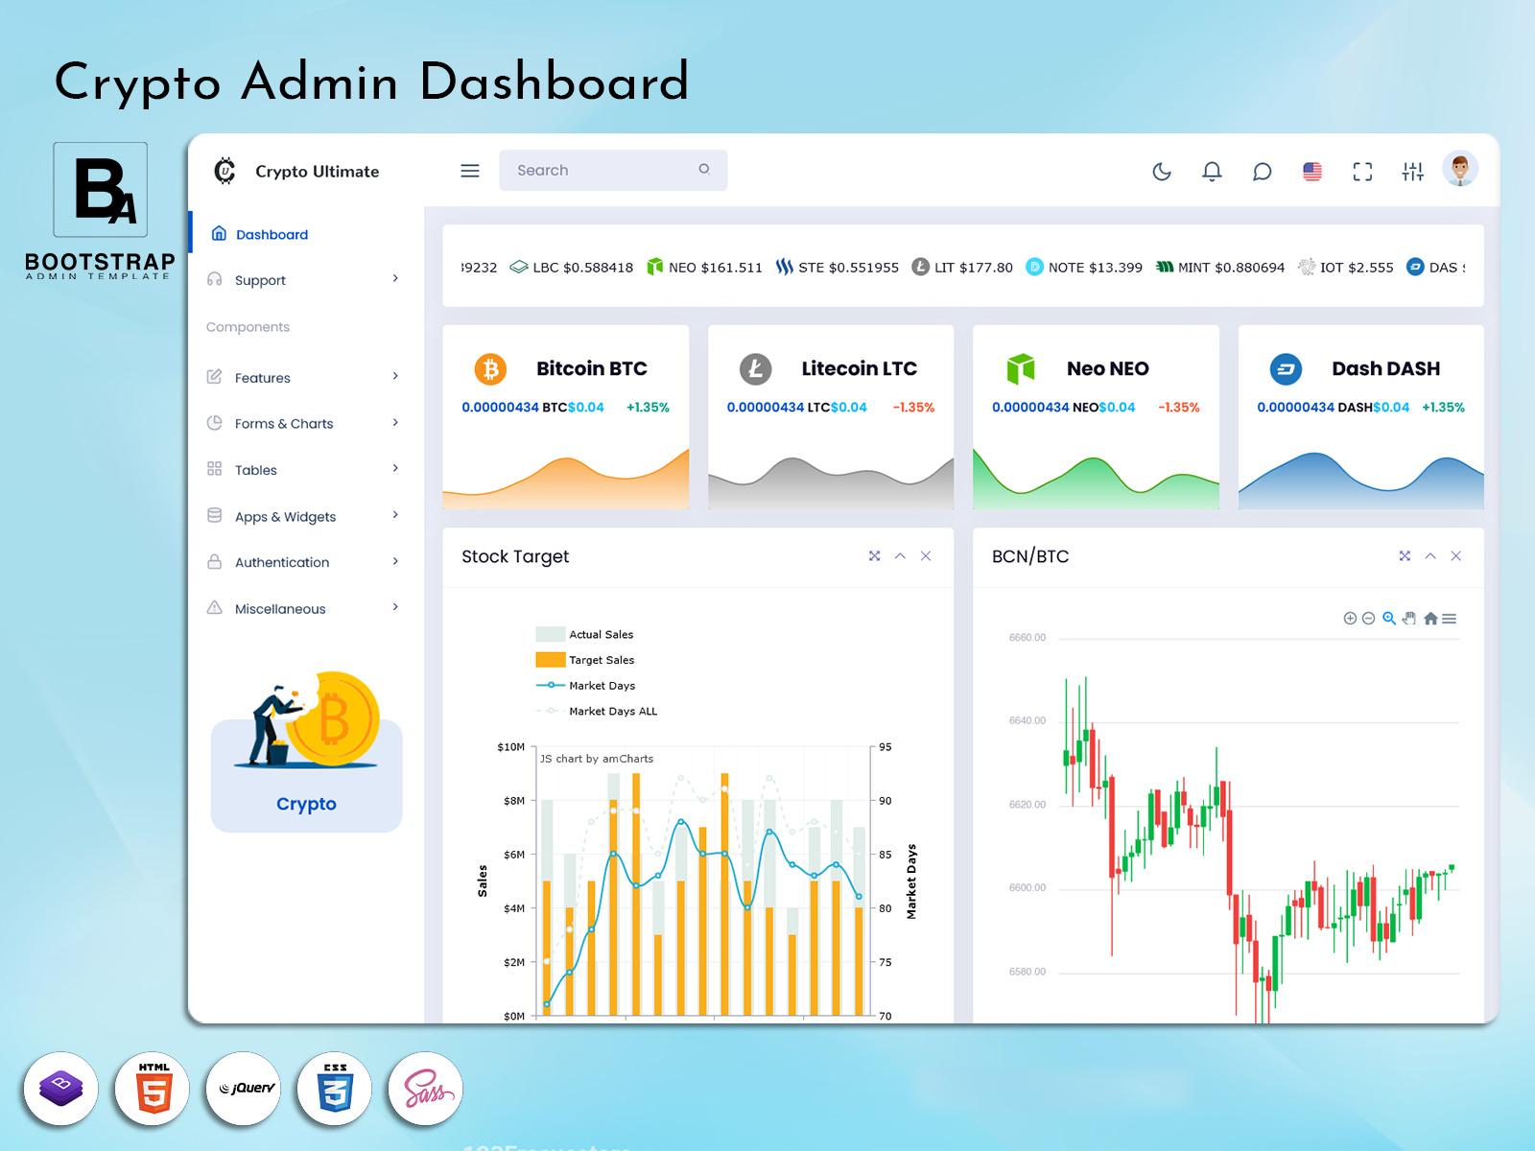Expand the Support submenu chevron
The image size is (1535, 1151).
point(395,278)
